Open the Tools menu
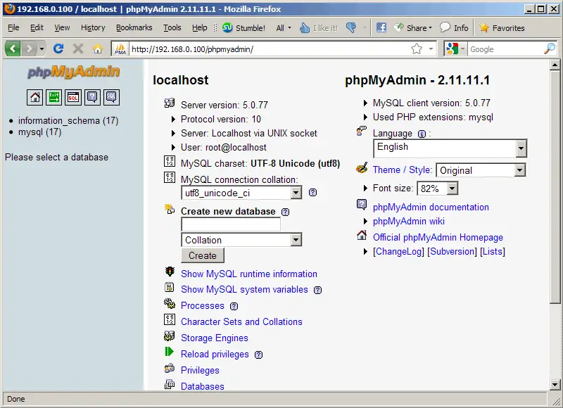563x408 pixels. [x=172, y=27]
